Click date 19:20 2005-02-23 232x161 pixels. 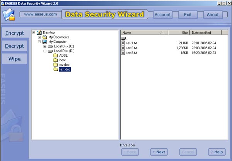pos(204,53)
